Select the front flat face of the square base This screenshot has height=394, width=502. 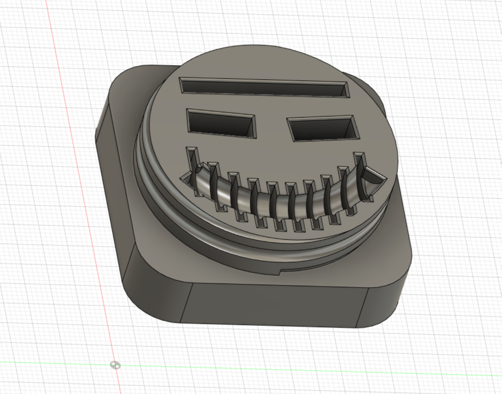275,306
